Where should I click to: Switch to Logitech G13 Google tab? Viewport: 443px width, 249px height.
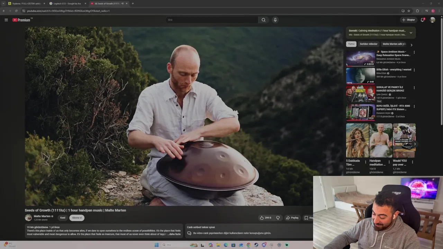pos(67,3)
